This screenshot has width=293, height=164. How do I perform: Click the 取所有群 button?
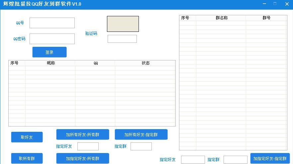tap(27, 158)
